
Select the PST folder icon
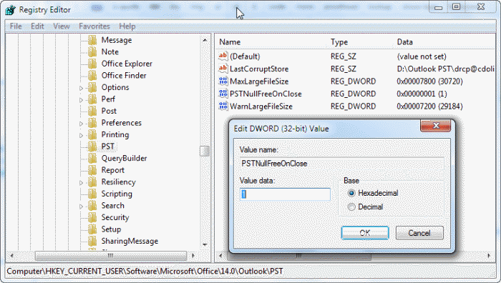[92, 146]
